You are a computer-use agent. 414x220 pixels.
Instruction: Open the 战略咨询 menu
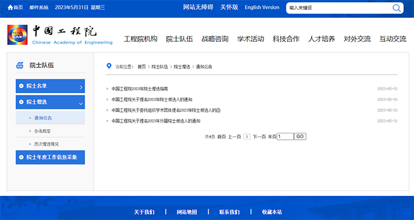point(215,39)
